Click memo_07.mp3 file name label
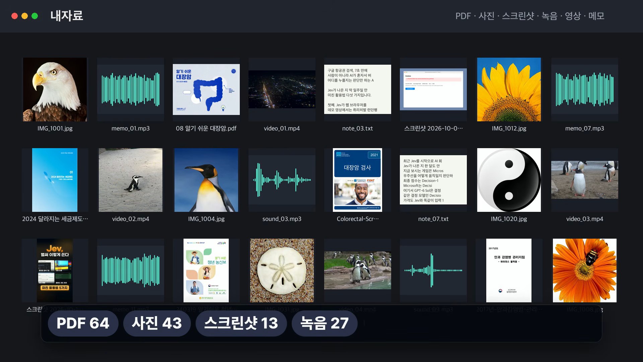The height and width of the screenshot is (362, 643). pos(585,128)
